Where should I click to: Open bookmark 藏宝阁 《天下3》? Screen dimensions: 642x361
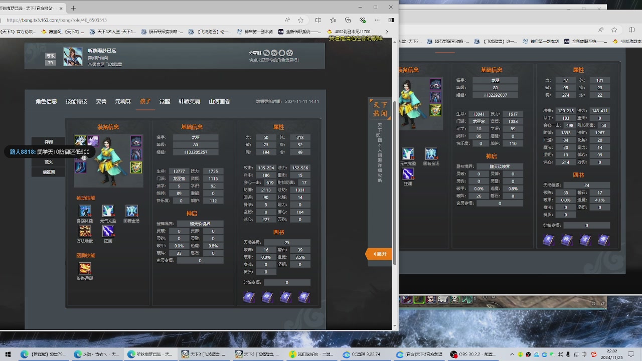[62, 32]
